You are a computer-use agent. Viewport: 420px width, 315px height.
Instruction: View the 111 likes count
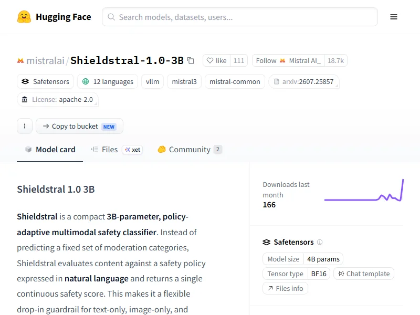point(239,60)
